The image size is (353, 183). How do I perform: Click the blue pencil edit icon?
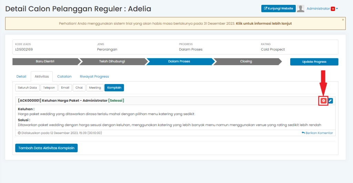pos(330,101)
